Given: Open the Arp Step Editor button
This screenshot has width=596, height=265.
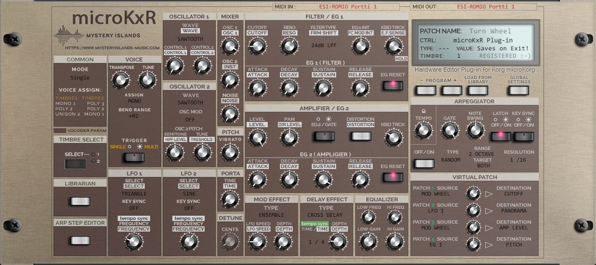Looking at the screenshot, I should click(80, 240).
